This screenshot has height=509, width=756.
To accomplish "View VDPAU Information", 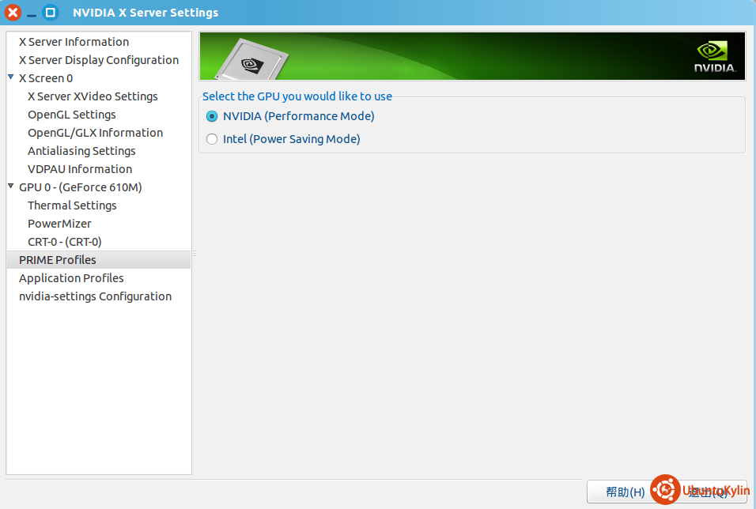I will coord(80,169).
